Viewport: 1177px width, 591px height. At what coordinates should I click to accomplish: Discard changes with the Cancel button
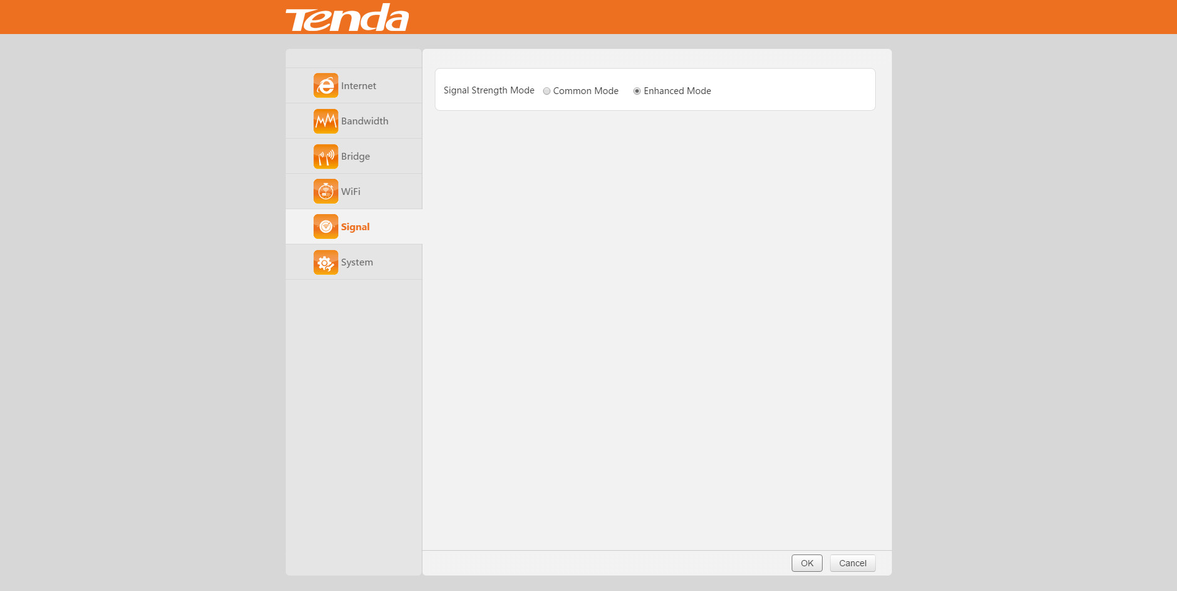853,563
